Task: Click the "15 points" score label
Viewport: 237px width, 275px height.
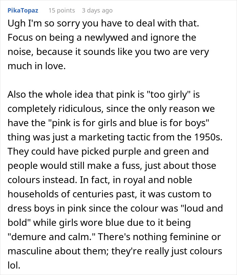Action: (62, 11)
